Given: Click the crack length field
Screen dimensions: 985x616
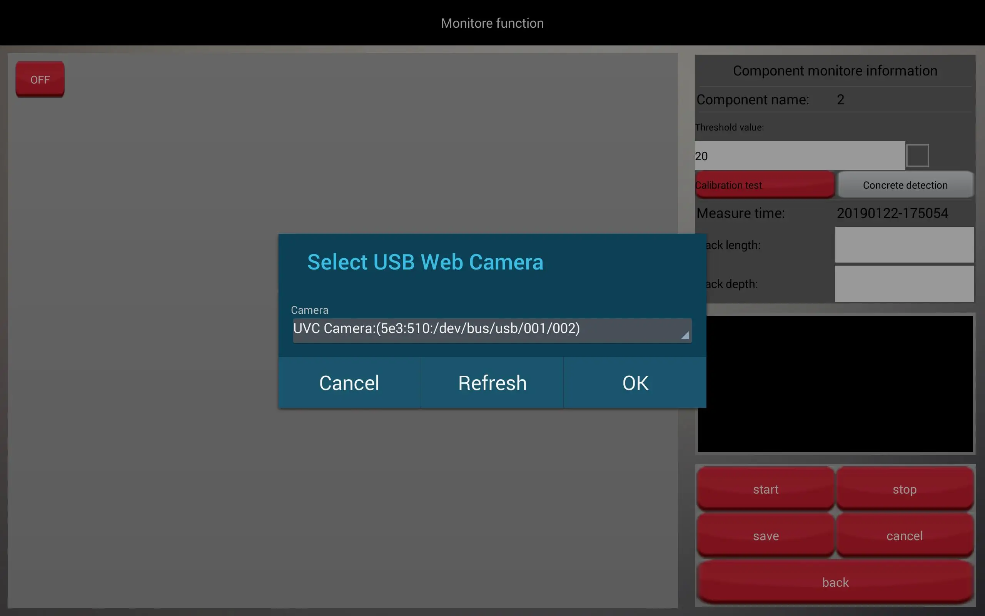Looking at the screenshot, I should coord(904,245).
